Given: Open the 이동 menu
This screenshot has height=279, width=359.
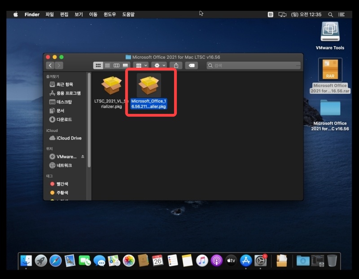Looking at the screenshot, I should coord(93,14).
